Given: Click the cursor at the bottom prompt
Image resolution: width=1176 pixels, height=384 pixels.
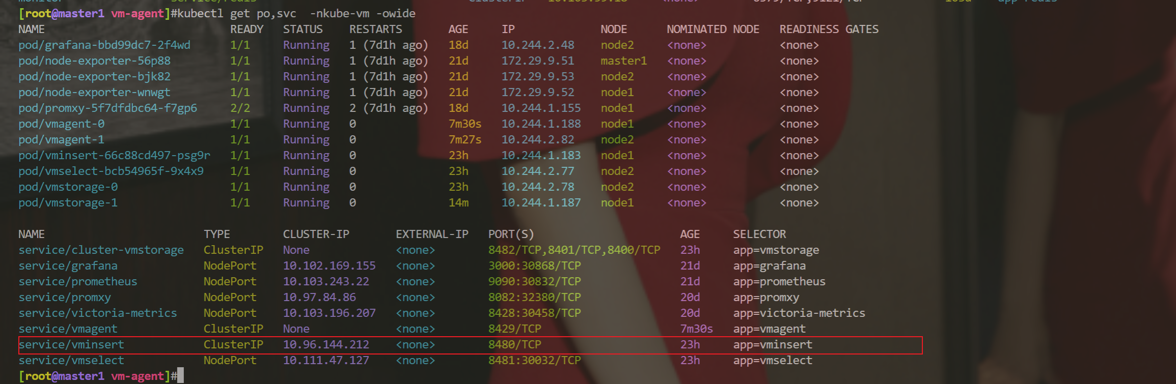Looking at the screenshot, I should point(180,376).
